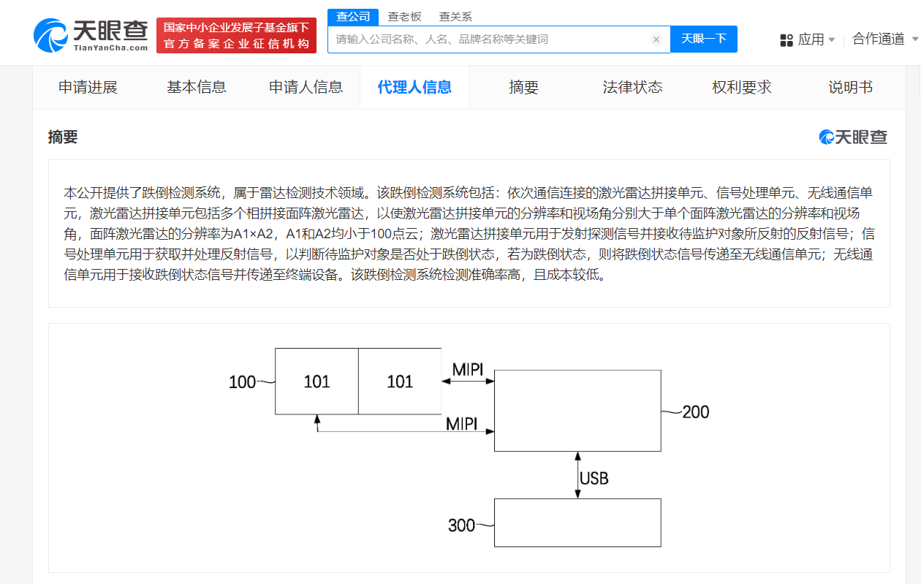
Task: Go to the 基本信息 tab
Action: click(197, 87)
